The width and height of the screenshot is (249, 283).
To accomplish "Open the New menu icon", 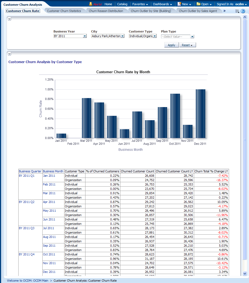I will point(179,4).
